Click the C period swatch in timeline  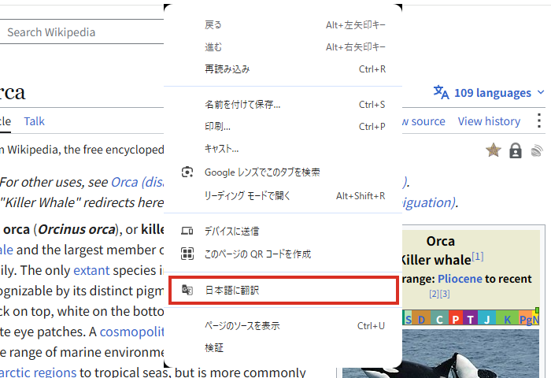[439, 318]
